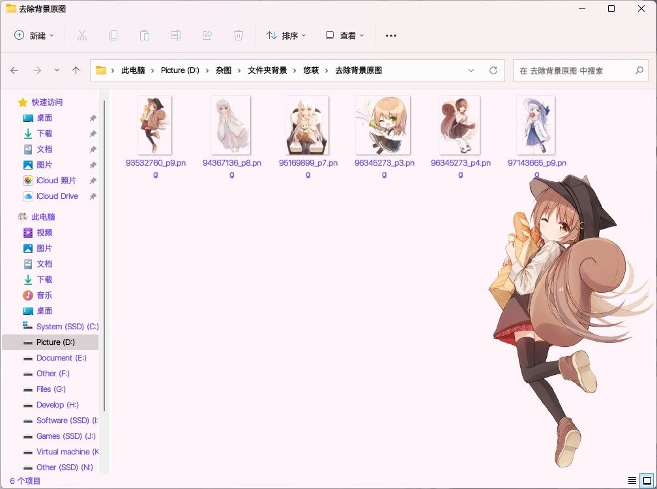657x489 pixels.
Task: Click 此电脑 in address breadcrumb
Action: pyautogui.click(x=133, y=70)
